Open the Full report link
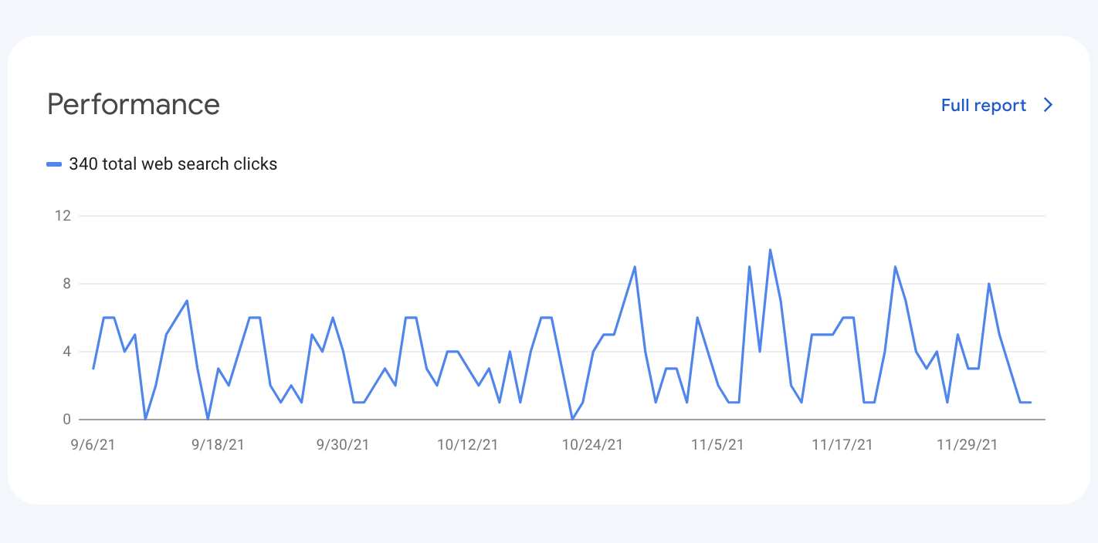 (x=983, y=106)
